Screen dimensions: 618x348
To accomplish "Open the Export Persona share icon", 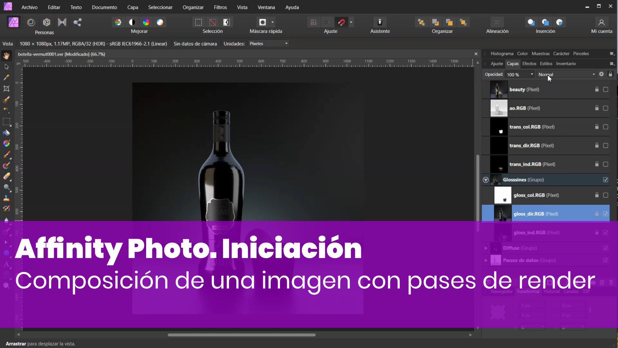I will coord(77,22).
